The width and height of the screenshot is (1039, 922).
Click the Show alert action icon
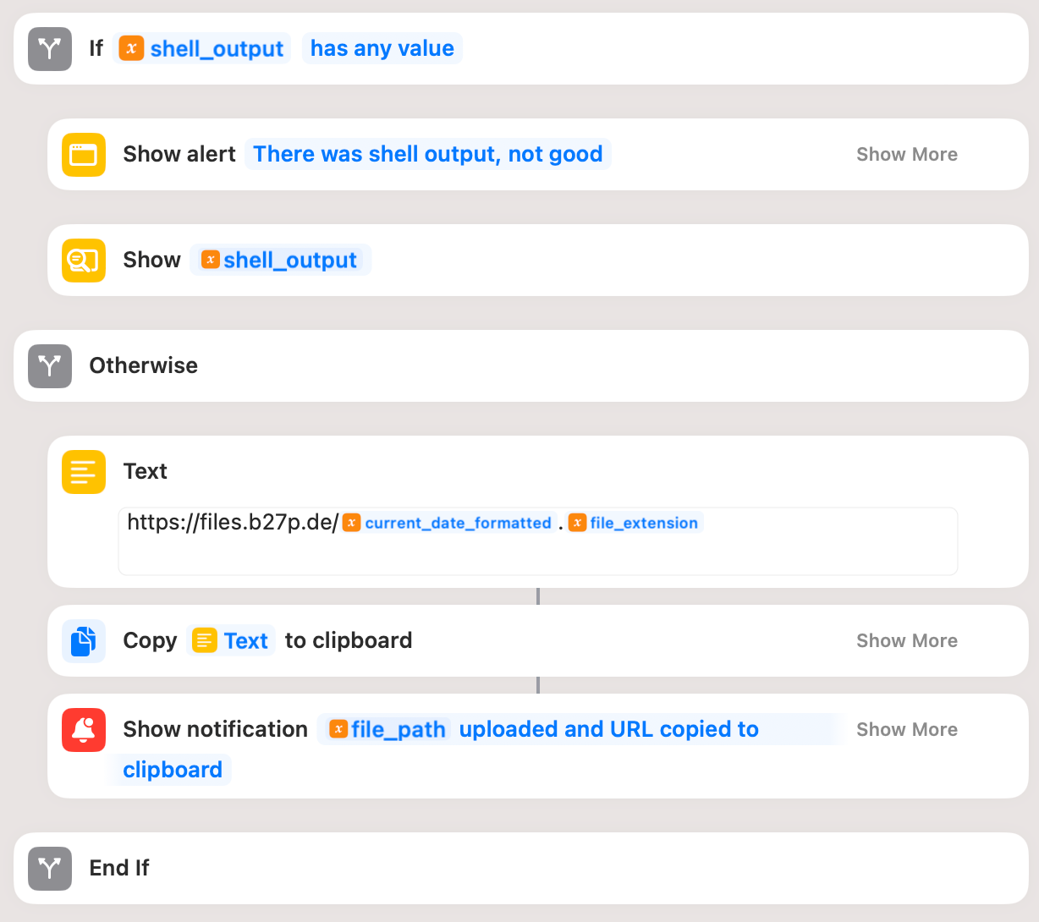pos(84,155)
